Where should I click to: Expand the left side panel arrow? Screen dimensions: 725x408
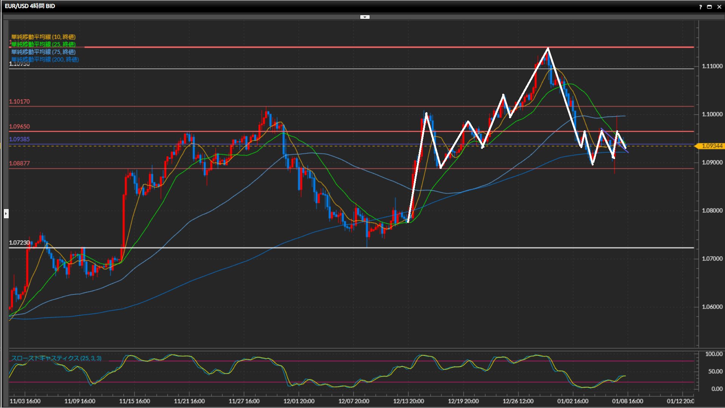pyautogui.click(x=6, y=214)
